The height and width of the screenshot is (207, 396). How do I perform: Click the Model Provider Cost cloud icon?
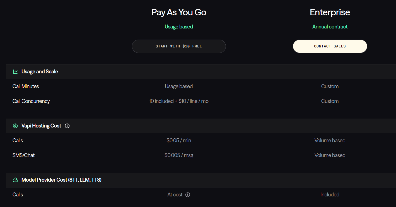coord(15,180)
